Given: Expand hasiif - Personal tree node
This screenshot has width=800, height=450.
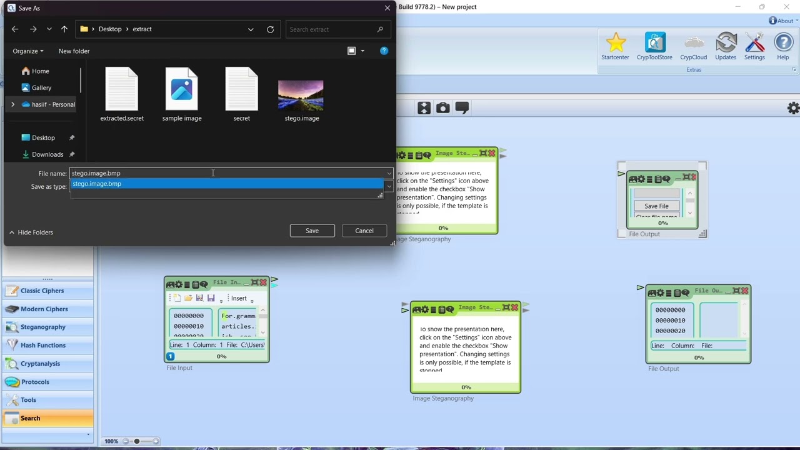Looking at the screenshot, I should coord(12,104).
